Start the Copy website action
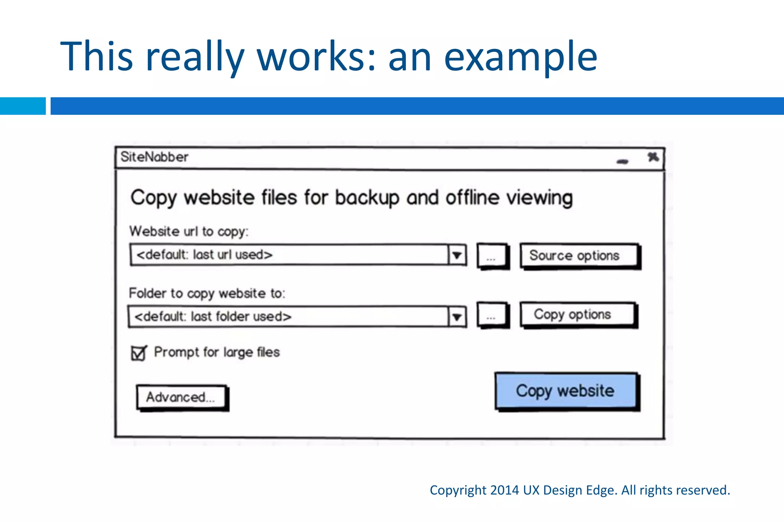This screenshot has width=784, height=522. (x=567, y=392)
